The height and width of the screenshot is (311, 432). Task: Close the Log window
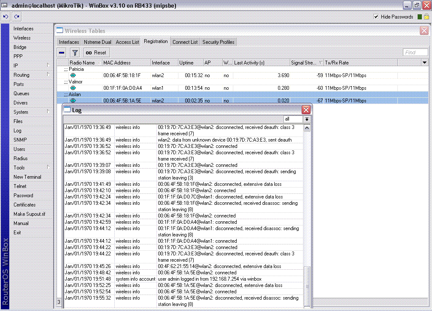pyautogui.click(x=306, y=110)
